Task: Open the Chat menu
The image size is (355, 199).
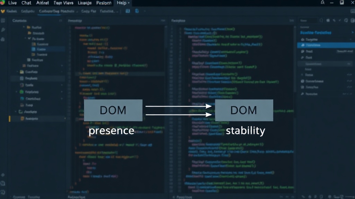Action: coord(26,3)
